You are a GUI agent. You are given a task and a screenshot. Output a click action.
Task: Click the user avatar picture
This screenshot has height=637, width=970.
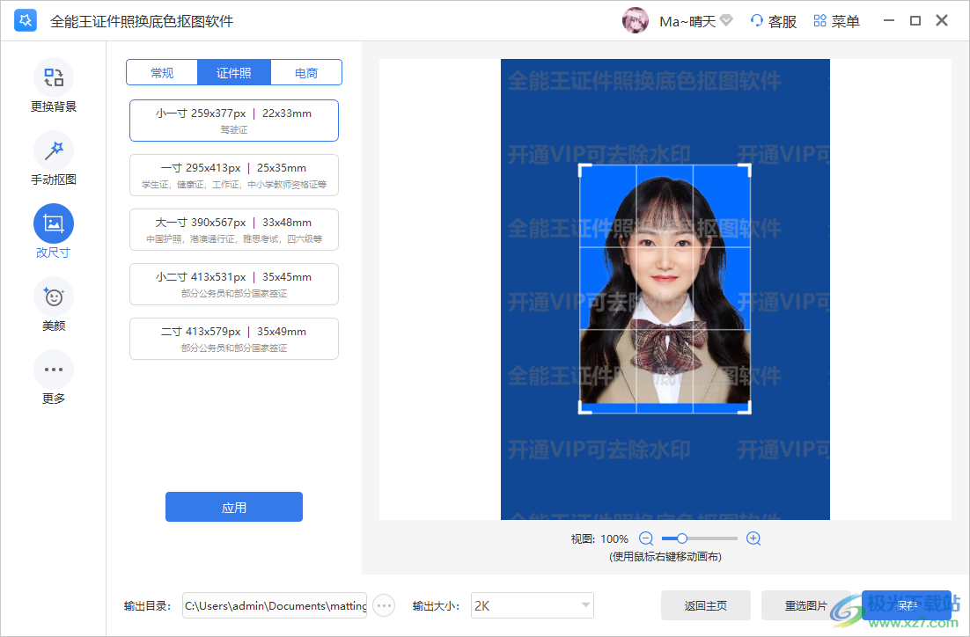(636, 20)
